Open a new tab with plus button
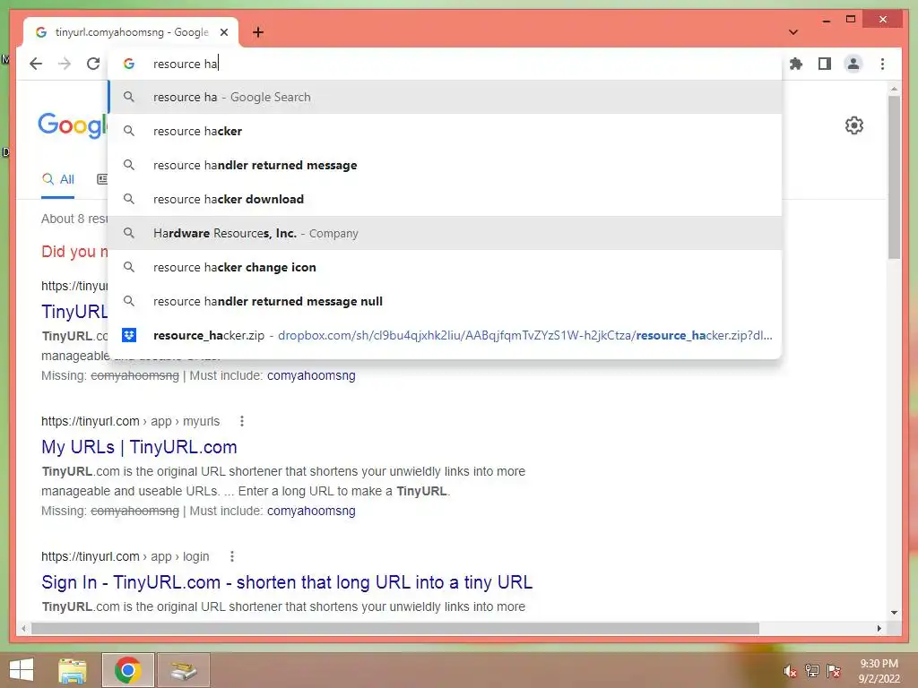918x688 pixels. (257, 32)
